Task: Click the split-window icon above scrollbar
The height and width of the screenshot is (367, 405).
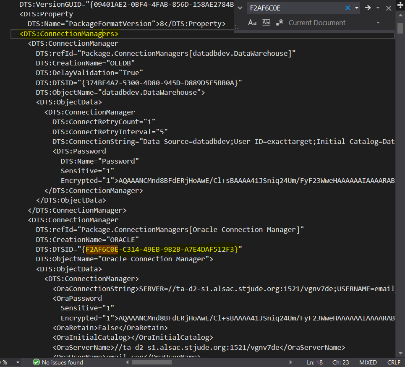Action: point(400,5)
